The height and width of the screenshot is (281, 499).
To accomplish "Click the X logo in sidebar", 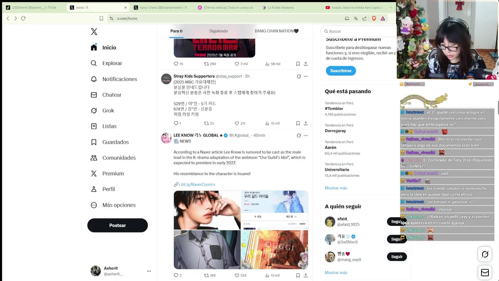I will 94,32.
